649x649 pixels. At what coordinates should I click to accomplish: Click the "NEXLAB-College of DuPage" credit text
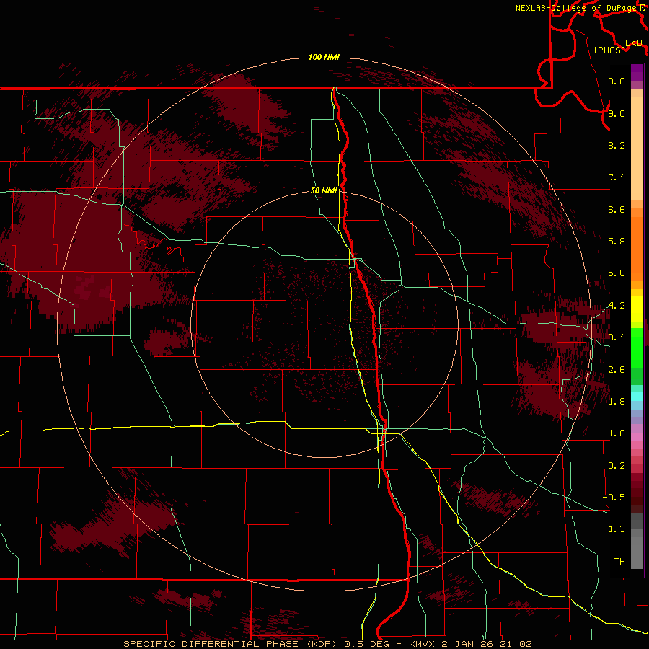click(x=578, y=8)
